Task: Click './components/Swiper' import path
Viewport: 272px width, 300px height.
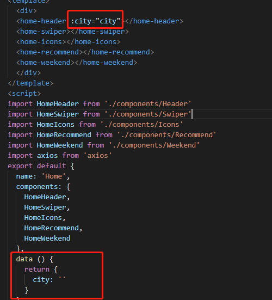Action: [148, 114]
